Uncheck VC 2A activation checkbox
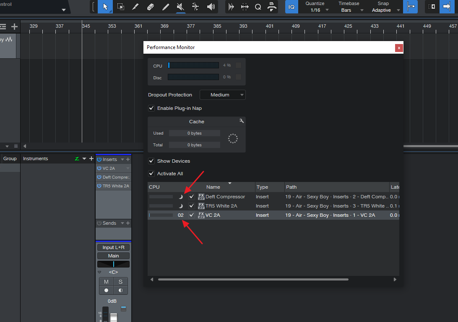458x322 pixels. pyautogui.click(x=191, y=215)
